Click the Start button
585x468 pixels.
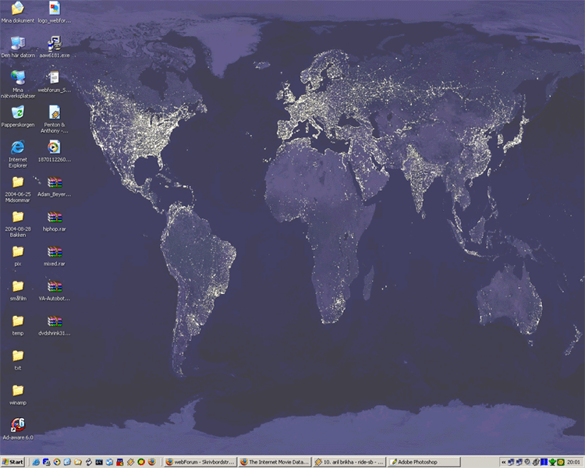click(x=12, y=462)
